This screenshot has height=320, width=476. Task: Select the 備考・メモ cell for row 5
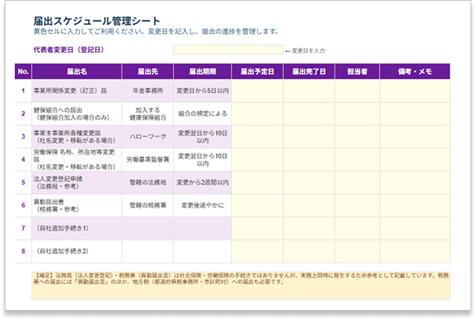pyautogui.click(x=415, y=183)
